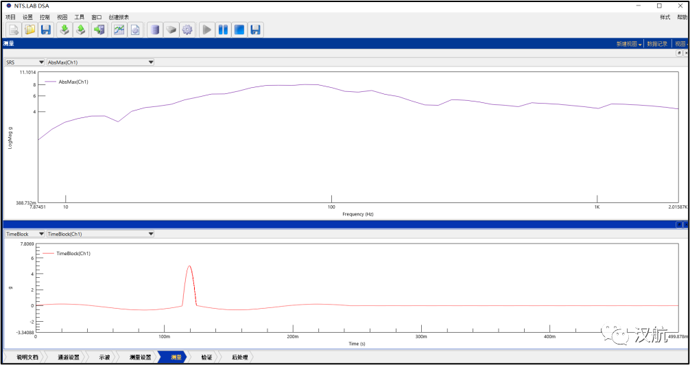Viewport: 690px width, 365px height.
Task: Open the 样式 menu
Action: pyautogui.click(x=665, y=17)
